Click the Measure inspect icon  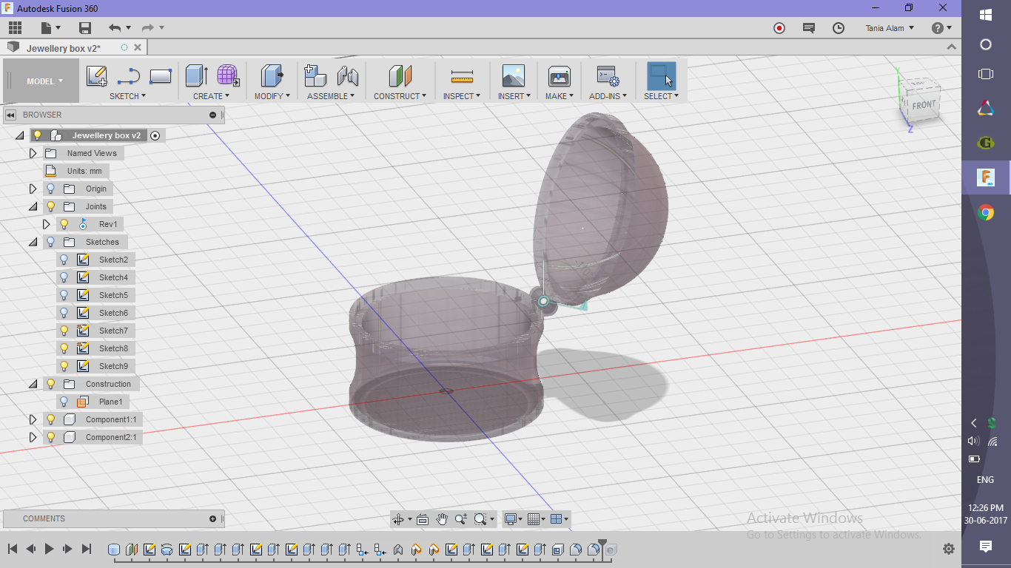462,76
